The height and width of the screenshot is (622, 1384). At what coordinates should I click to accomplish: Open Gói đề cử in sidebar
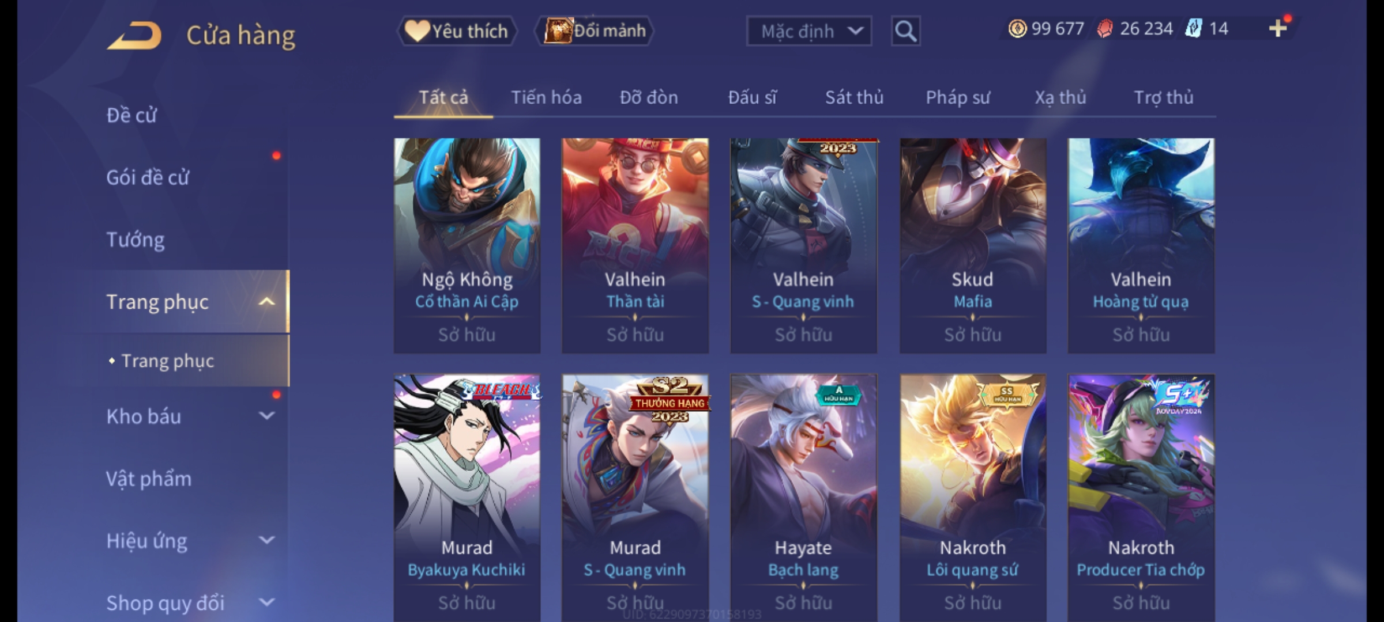pos(148,177)
